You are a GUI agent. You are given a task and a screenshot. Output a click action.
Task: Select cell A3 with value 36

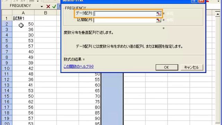(x=23, y=29)
